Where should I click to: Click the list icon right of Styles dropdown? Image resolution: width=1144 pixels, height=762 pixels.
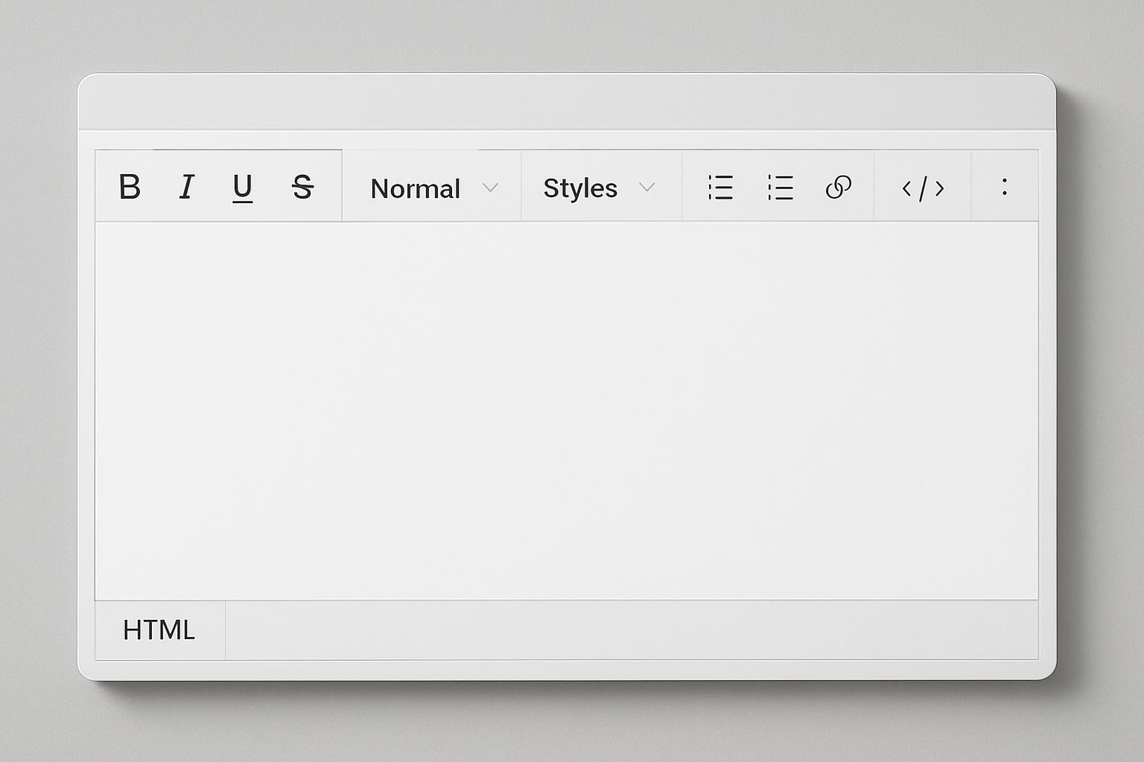(720, 188)
